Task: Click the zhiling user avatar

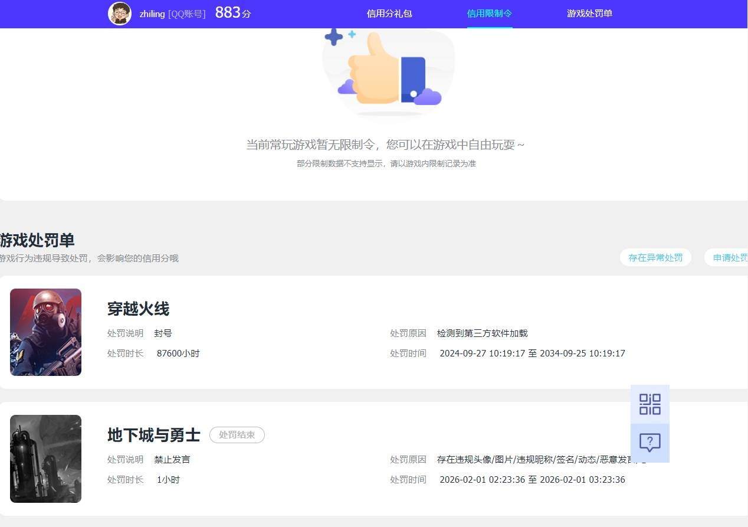Action: point(120,14)
